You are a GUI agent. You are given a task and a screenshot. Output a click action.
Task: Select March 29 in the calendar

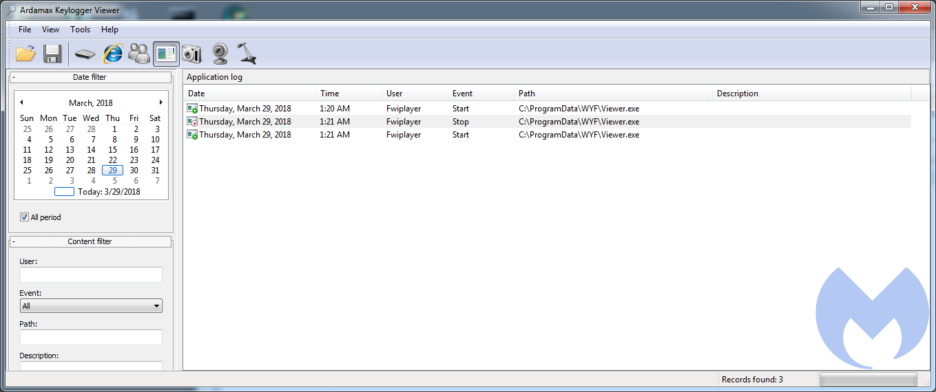coord(112,171)
